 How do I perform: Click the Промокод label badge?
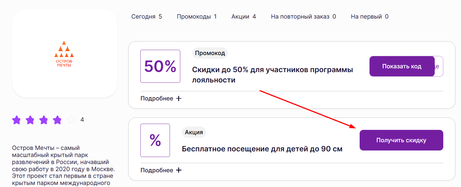point(210,53)
